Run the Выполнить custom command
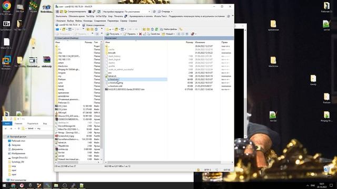Viewport: 337px width, 189px height. pos(62,16)
